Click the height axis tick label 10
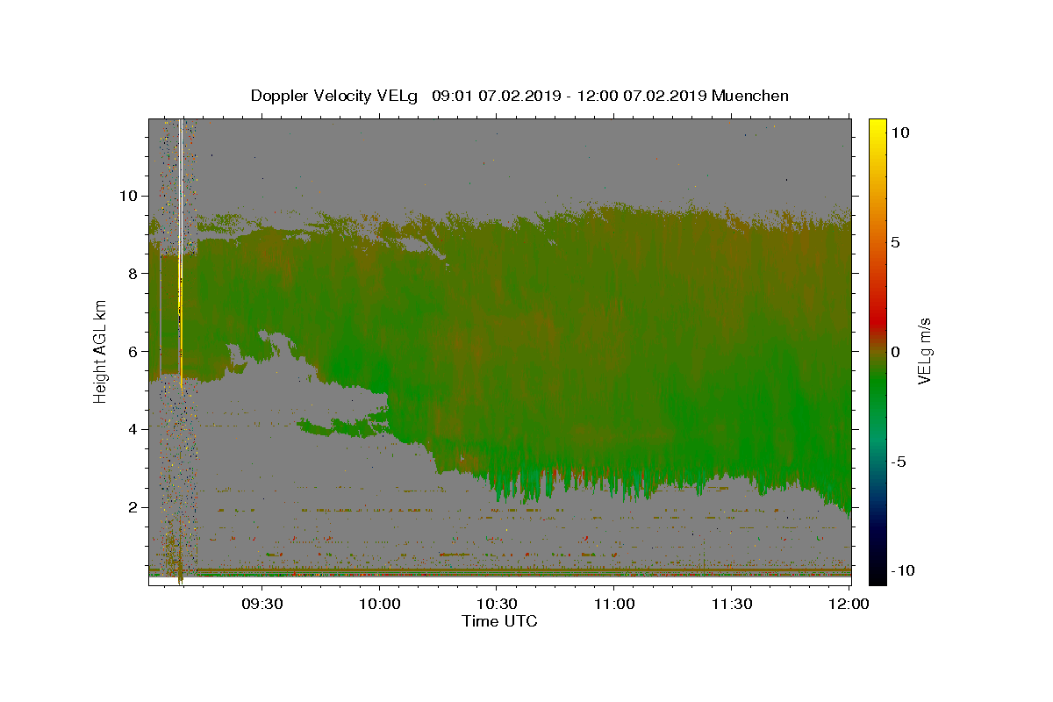 pyautogui.click(x=129, y=195)
